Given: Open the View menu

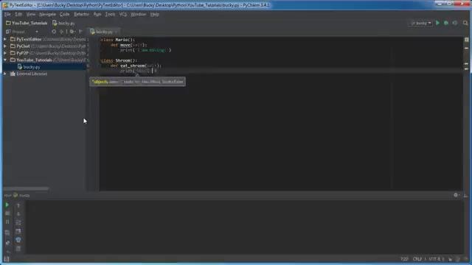Looking at the screenshot, I should coord(31,14).
